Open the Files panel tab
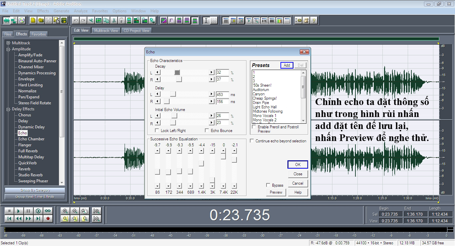Image resolution: width=455 pixels, height=246 pixels. tap(8, 34)
